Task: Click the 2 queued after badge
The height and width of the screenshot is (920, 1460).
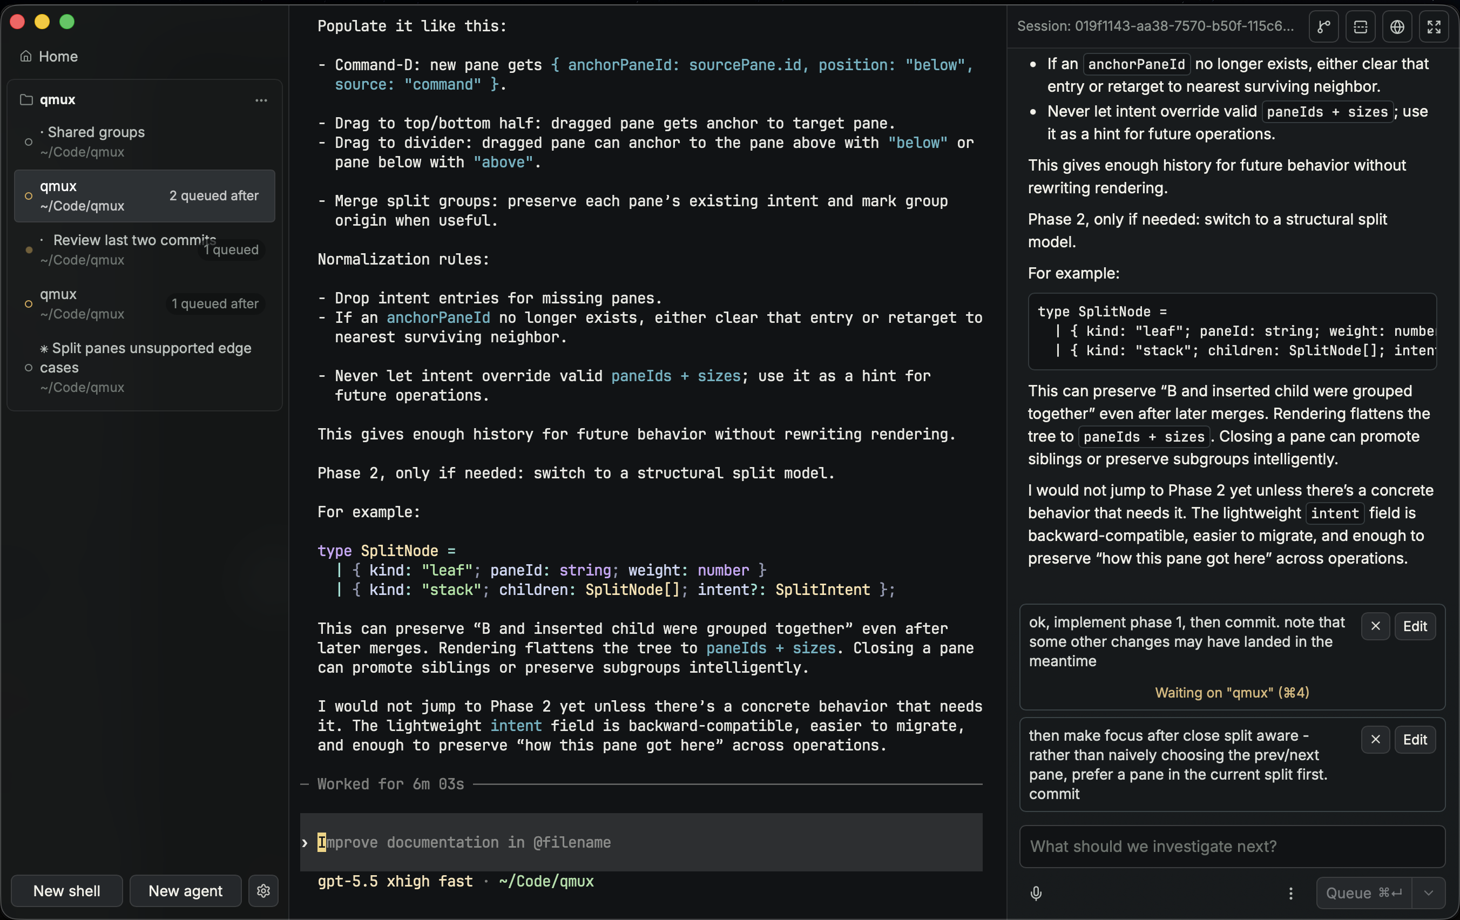Action: [x=214, y=196]
